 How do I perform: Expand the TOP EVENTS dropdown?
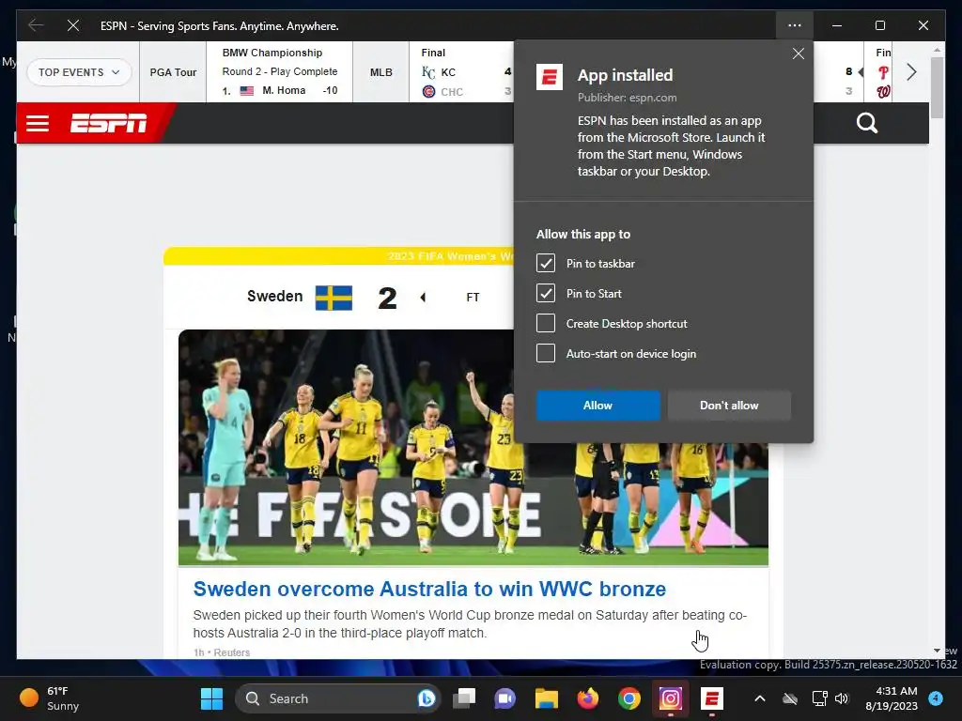pos(79,72)
